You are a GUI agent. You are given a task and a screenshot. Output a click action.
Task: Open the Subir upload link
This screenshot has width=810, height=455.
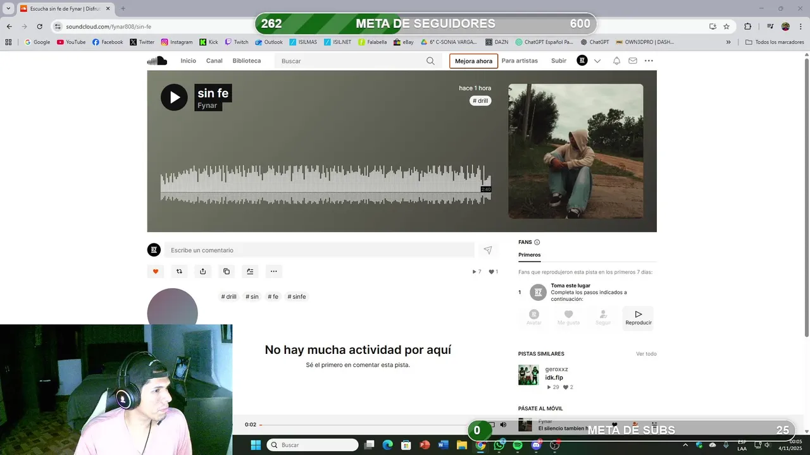coord(559,61)
